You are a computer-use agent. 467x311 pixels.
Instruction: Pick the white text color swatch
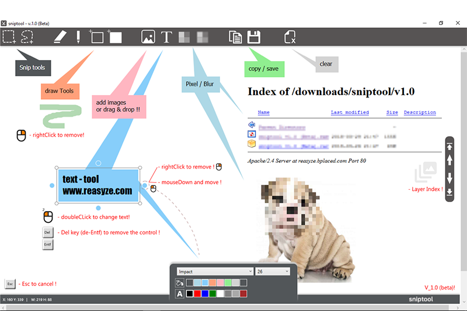(221, 293)
